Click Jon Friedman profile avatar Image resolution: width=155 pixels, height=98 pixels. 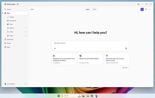(x=5, y=84)
